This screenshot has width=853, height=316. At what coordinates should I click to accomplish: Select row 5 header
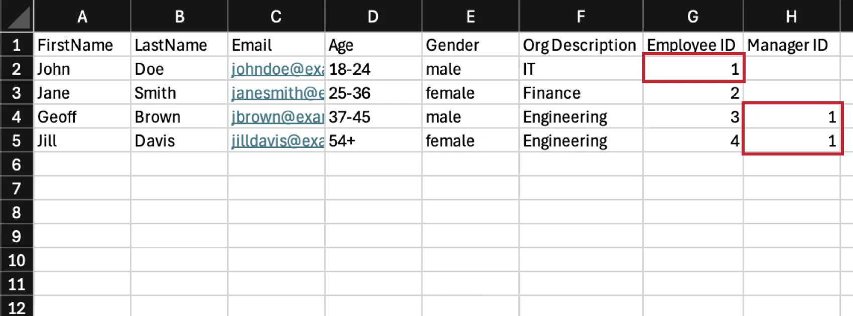(x=17, y=141)
